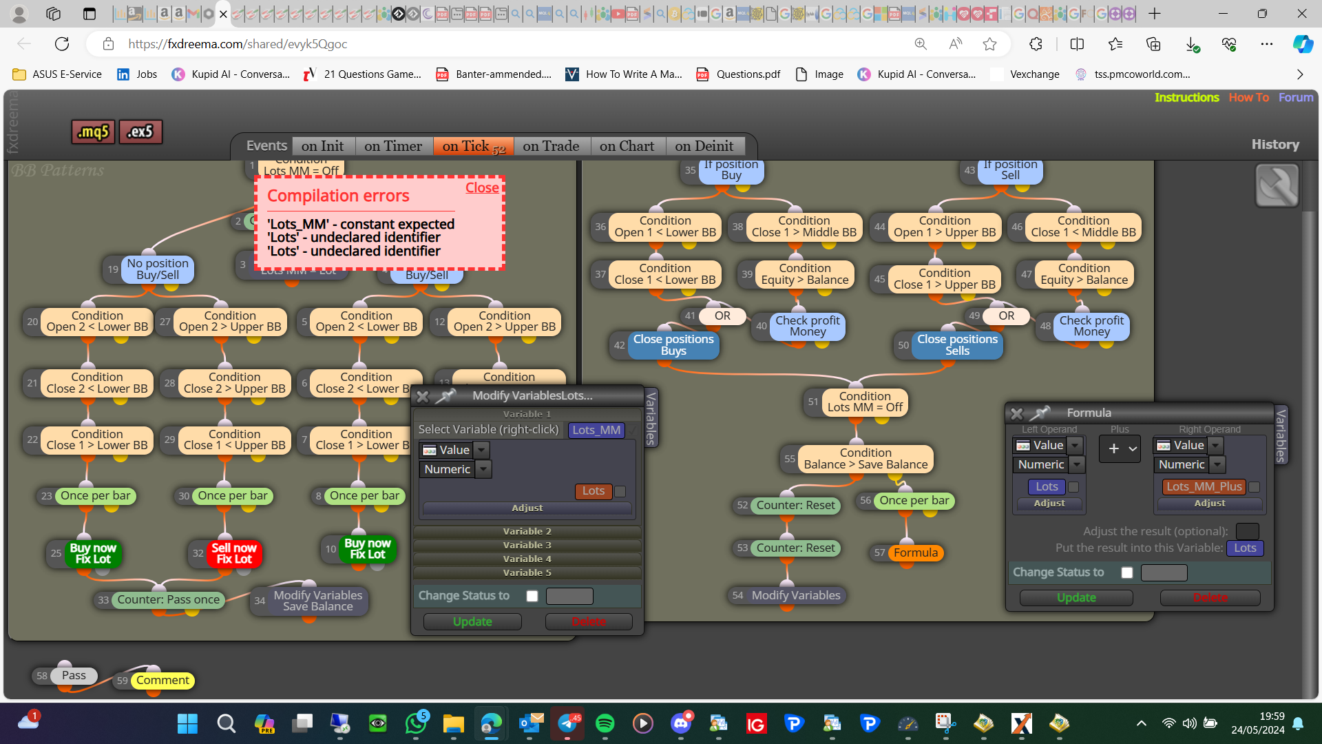Screen dimensions: 1322x744
Task: Select the yellow Comment block 59
Action: click(162, 681)
